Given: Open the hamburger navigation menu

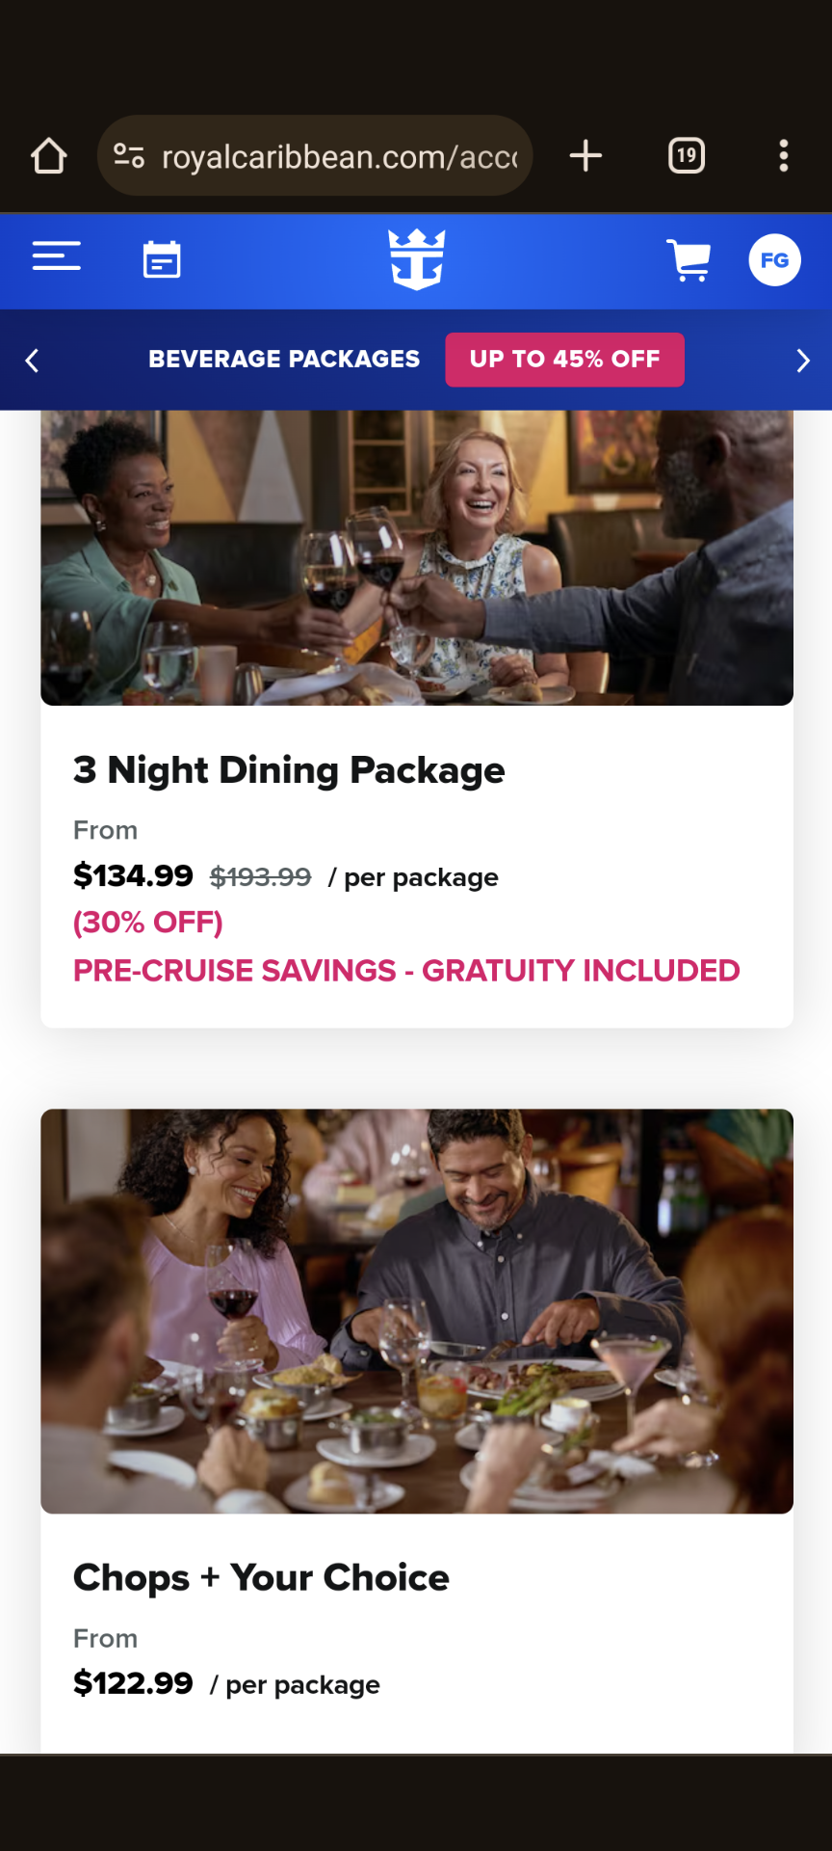Looking at the screenshot, I should coord(57,256).
